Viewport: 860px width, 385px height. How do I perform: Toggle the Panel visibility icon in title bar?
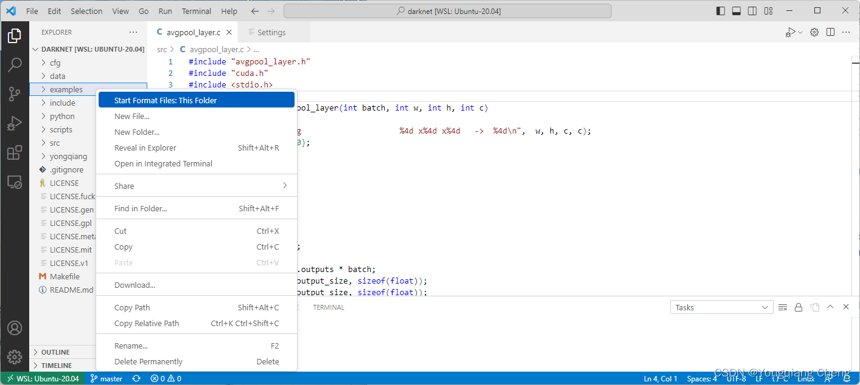click(736, 10)
